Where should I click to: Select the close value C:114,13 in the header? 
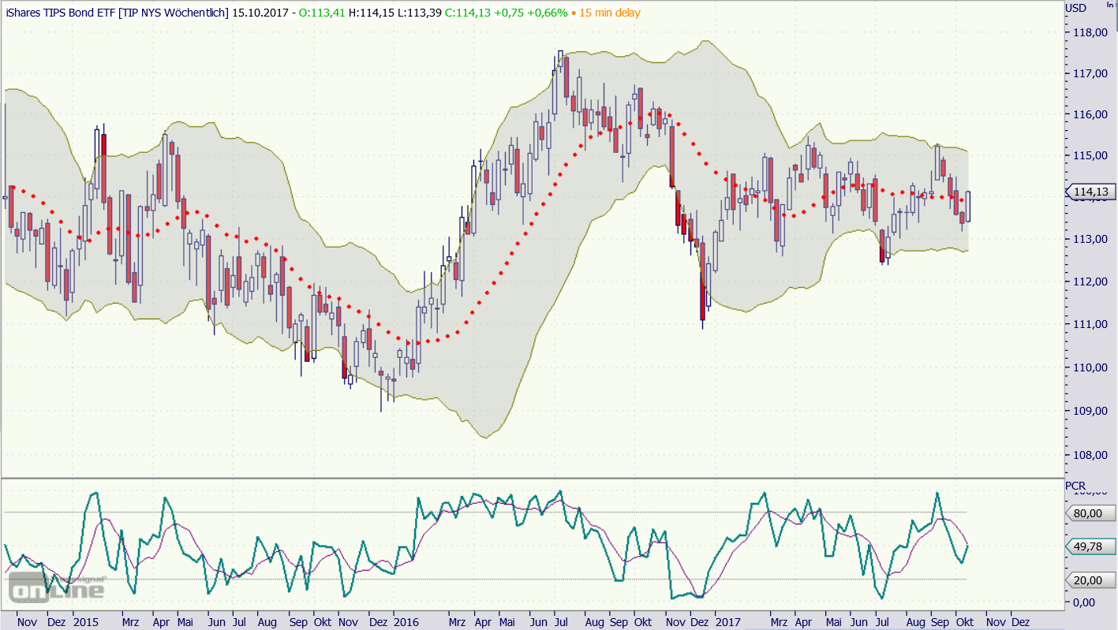pos(468,13)
